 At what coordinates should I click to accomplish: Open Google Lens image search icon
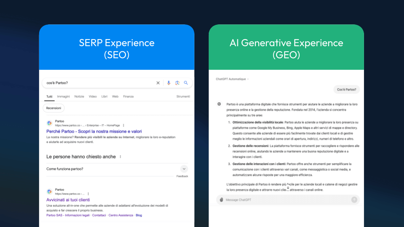177,83
